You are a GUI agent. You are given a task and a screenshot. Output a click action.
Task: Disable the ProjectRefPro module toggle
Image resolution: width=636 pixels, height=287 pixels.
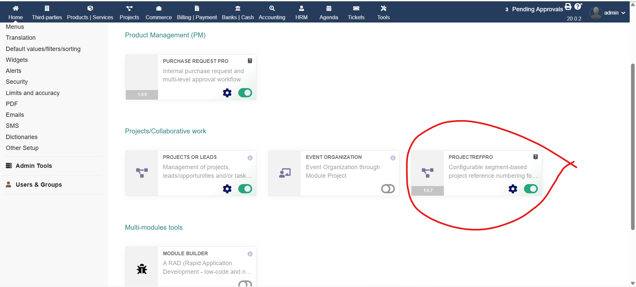click(x=531, y=189)
